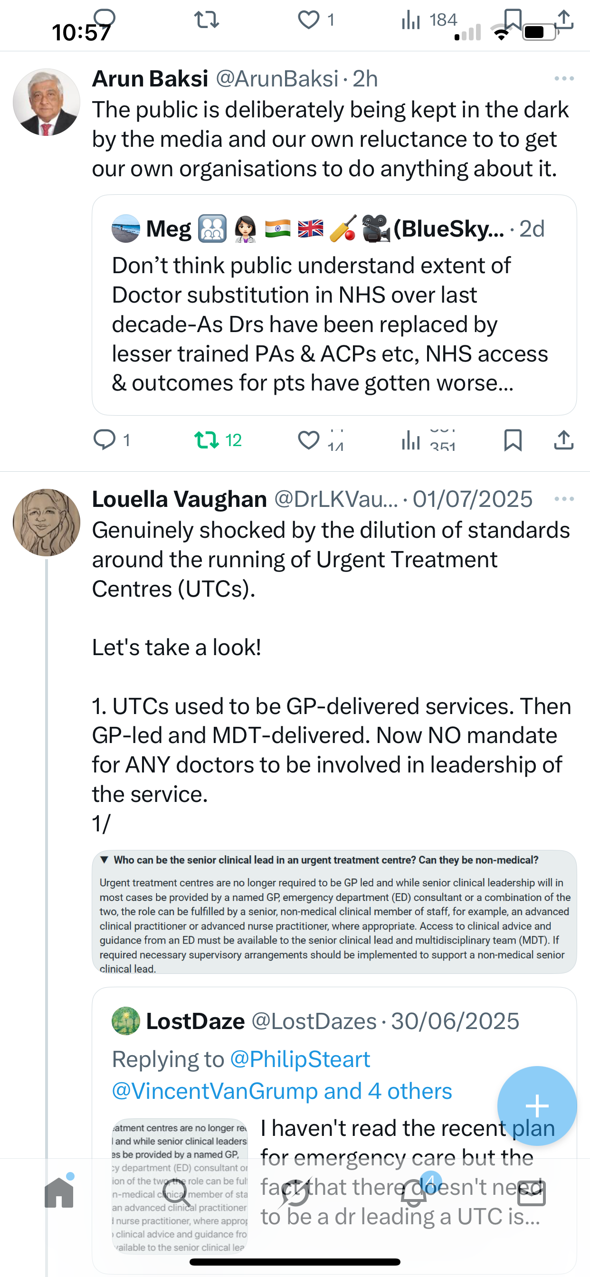The height and width of the screenshot is (1277, 590).
Task: Open the @PhilipSteart profile link
Action: click(x=300, y=1059)
